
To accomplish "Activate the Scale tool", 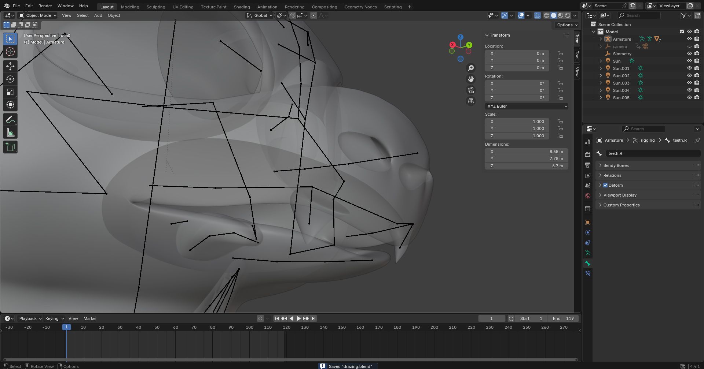I will [x=10, y=92].
